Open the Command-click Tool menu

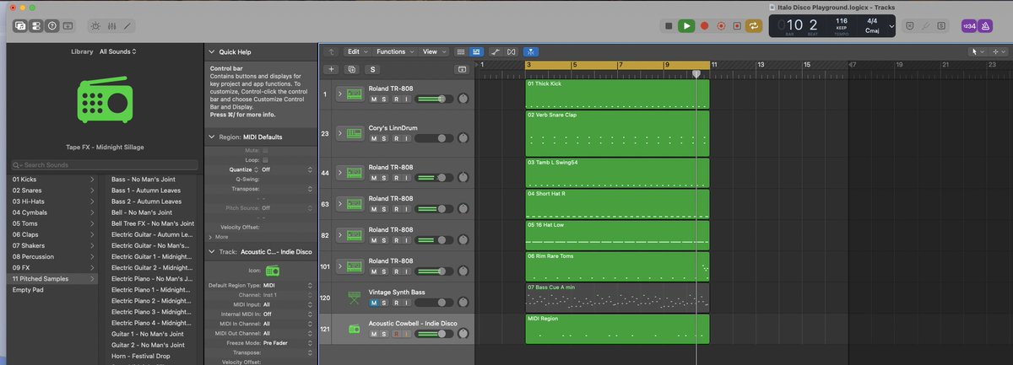pos(997,51)
